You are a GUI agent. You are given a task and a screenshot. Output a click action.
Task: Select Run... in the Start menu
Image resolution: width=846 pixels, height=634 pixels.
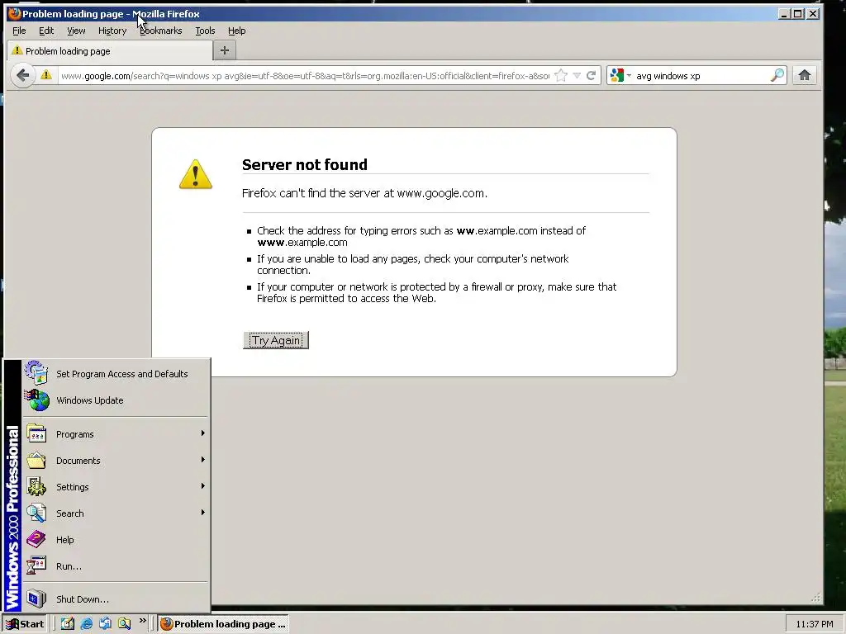click(69, 566)
